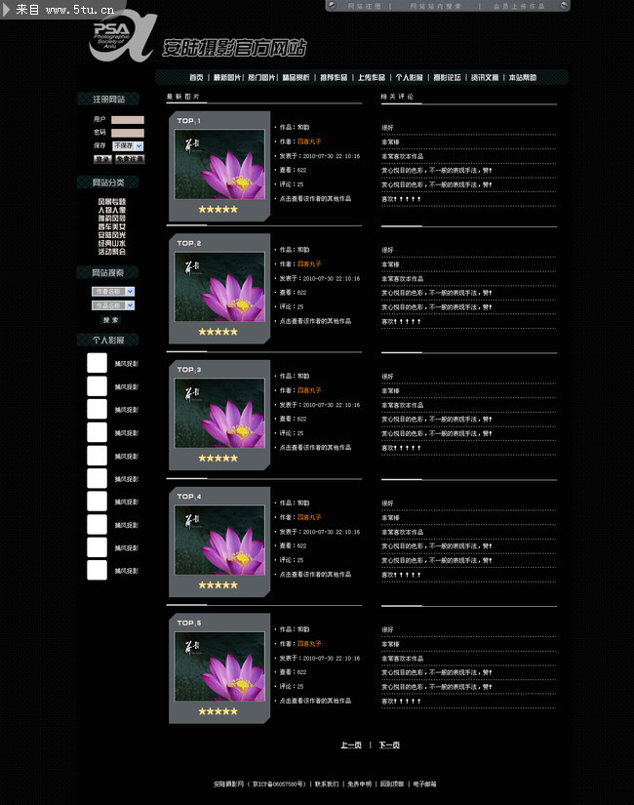Viewport: 634px width, 805px height.
Task: Click the first white avatar in 个人影展
Action: (x=97, y=363)
